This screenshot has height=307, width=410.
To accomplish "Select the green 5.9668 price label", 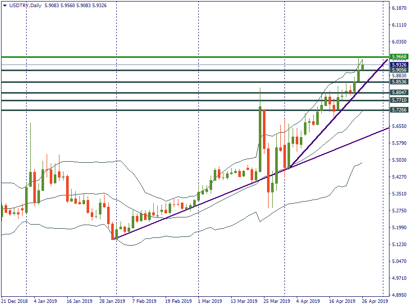I will tap(399, 57).
